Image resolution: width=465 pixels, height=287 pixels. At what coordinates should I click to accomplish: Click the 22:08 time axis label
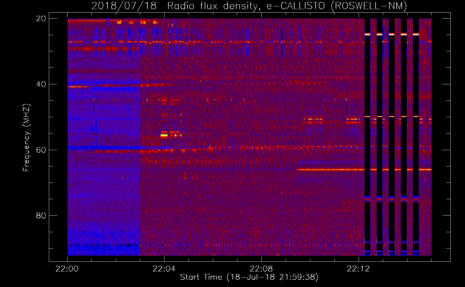[261, 269]
